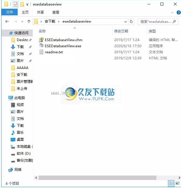
Task: Expand the ribbon with the chevron
Action: coord(172,12)
